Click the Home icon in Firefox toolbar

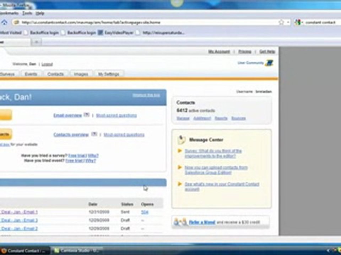point(4,22)
